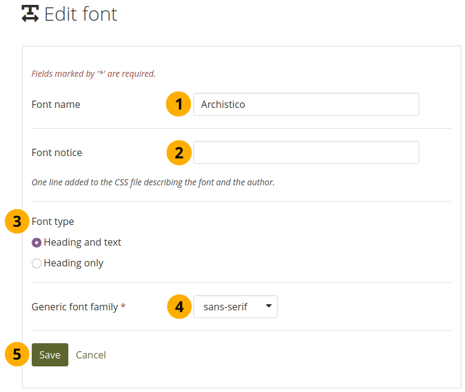Viewport: 465px width, 392px height.
Task: Click the 'Heading and text' option label
Action: 82,243
